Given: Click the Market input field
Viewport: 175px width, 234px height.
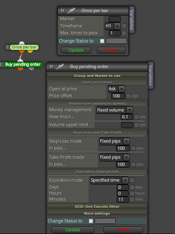Looking at the screenshot, I should coord(115,19).
